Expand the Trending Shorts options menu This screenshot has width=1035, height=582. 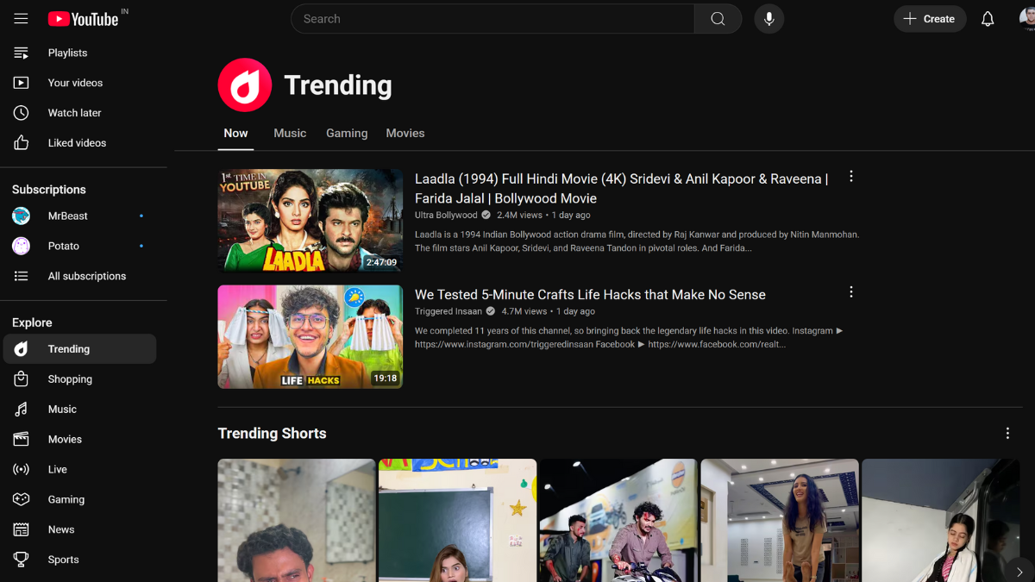(x=1007, y=434)
